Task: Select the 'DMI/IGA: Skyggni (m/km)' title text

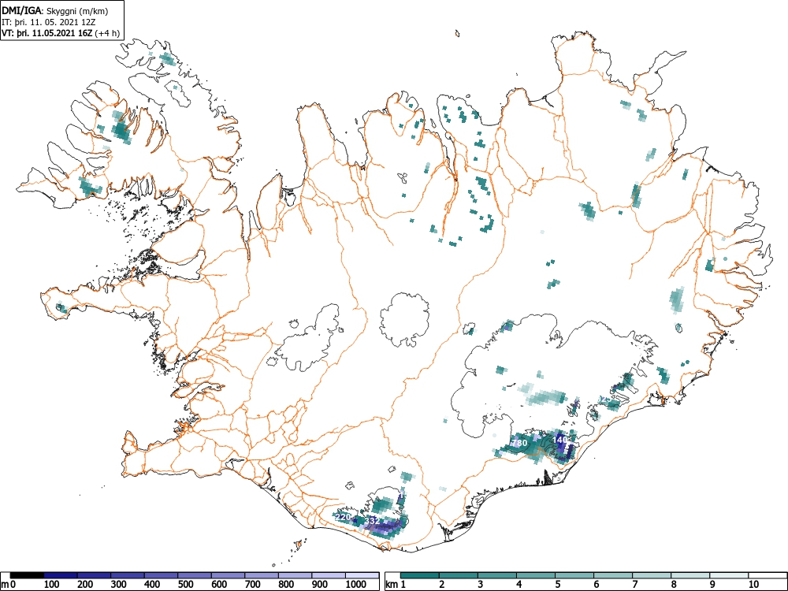Action: click(x=55, y=11)
